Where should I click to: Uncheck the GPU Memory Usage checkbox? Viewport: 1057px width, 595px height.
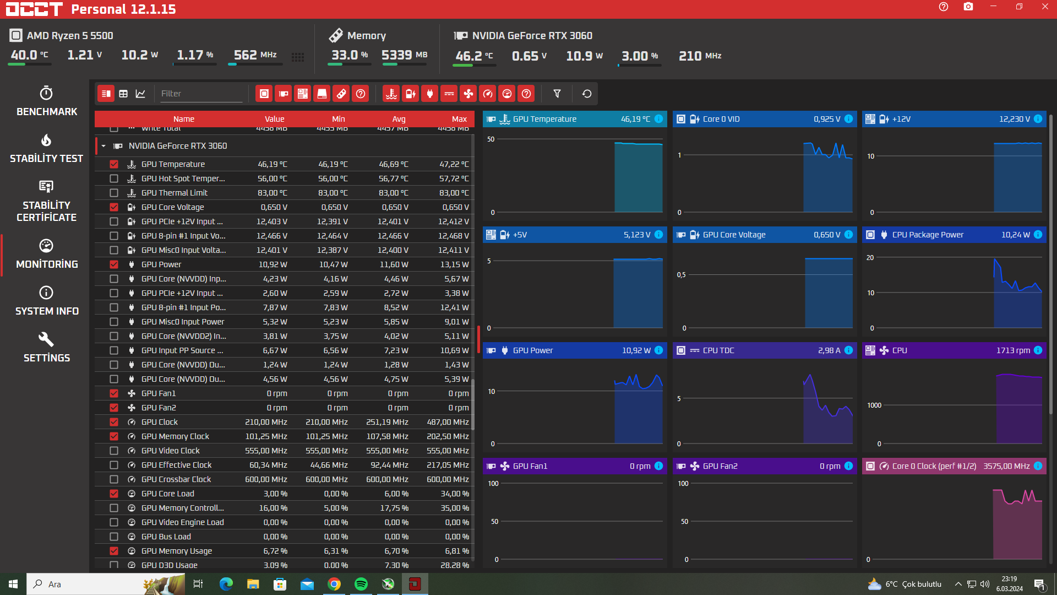click(114, 551)
